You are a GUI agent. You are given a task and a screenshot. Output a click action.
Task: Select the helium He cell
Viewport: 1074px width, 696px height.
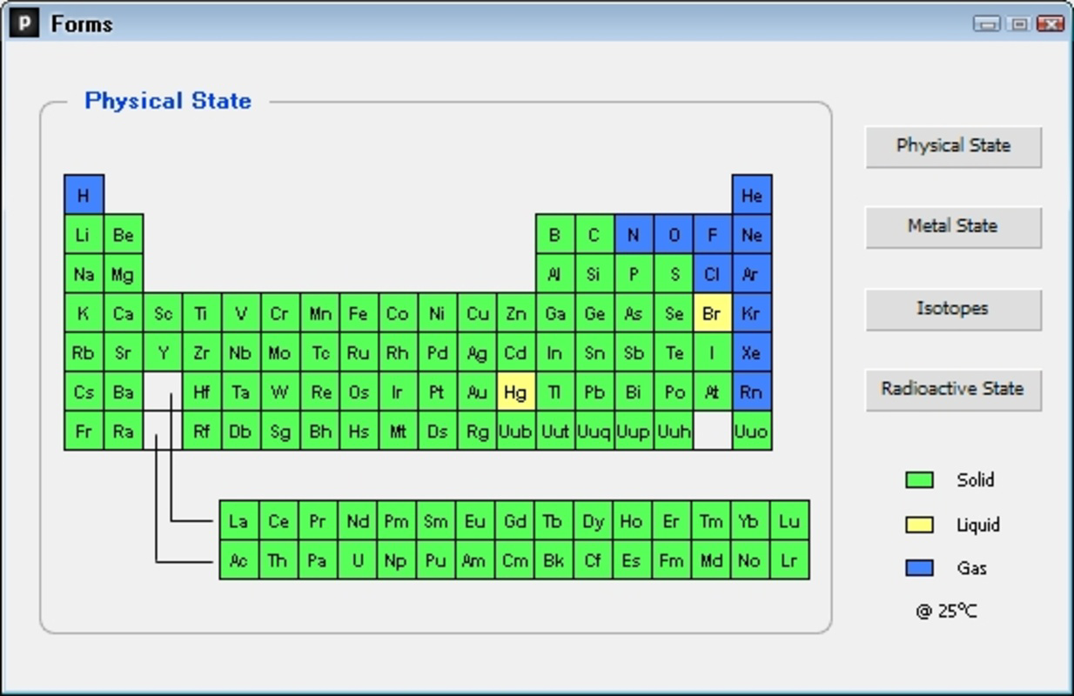[x=752, y=195]
